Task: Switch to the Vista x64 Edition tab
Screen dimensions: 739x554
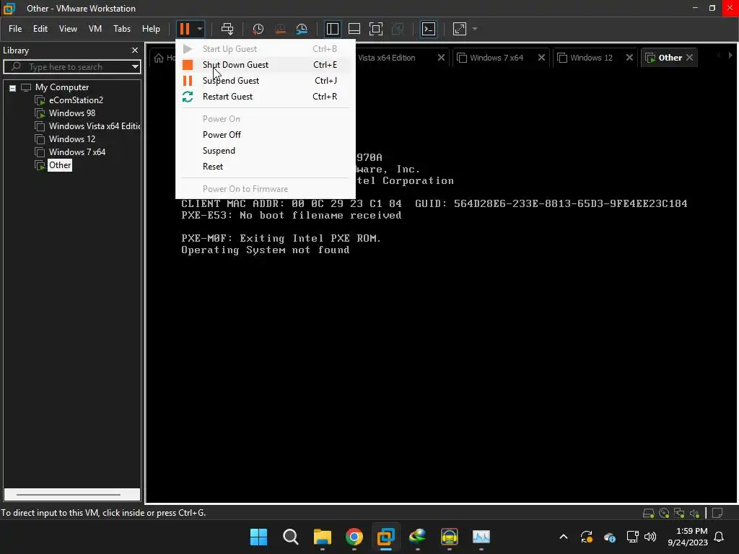Action: click(x=387, y=58)
